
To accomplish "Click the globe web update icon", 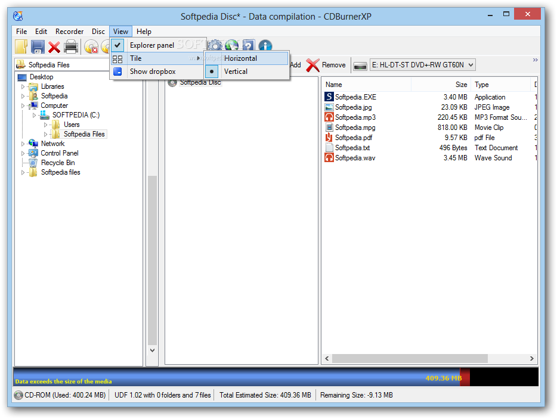I will 231,45.
